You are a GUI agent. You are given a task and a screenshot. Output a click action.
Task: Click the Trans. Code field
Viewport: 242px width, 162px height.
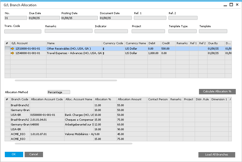pyautogui.click(x=23, y=31)
